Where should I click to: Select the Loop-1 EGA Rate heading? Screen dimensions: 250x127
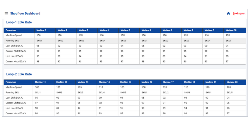coord(19,22)
